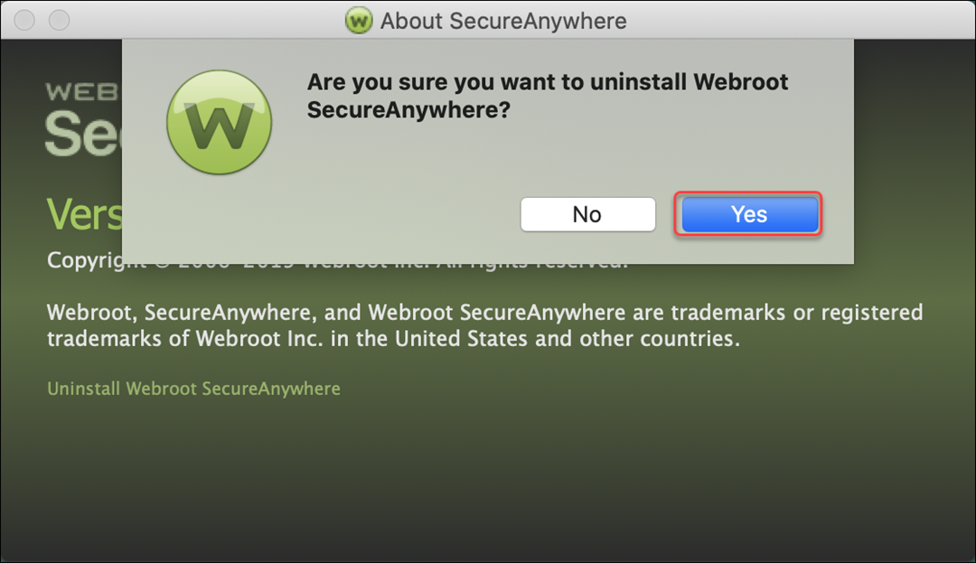
Task: Open the Uninstall Webroot SecureAnywhere link
Action: tap(193, 389)
